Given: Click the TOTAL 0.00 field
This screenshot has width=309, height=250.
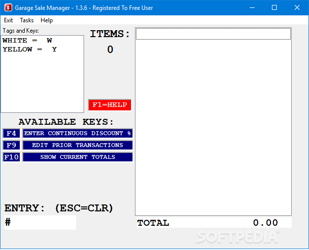Looking at the screenshot, I should click(214, 223).
